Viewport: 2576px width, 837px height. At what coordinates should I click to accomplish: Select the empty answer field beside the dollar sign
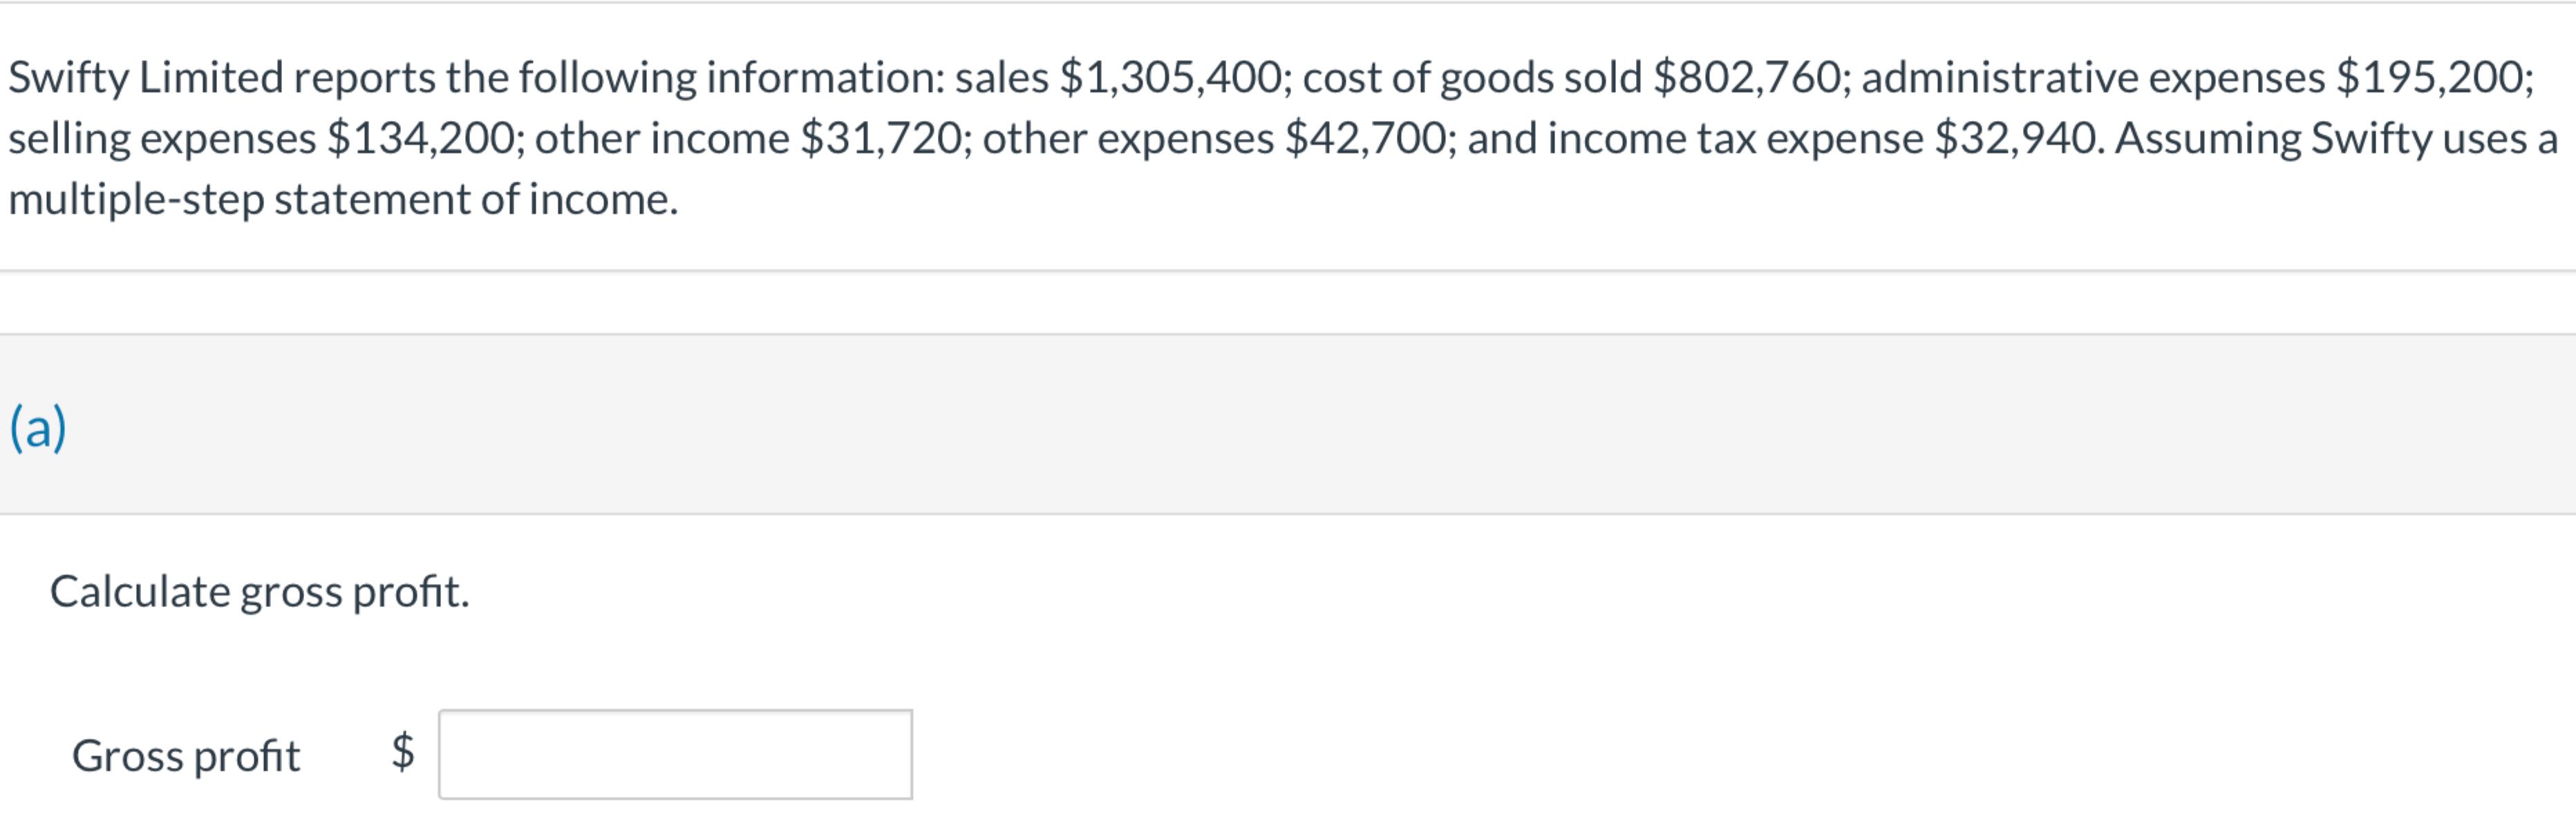click(675, 757)
